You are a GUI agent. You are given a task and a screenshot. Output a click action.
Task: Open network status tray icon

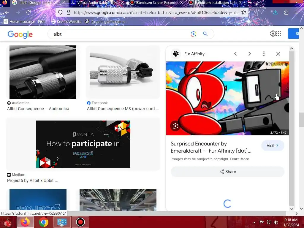(x=269, y=222)
